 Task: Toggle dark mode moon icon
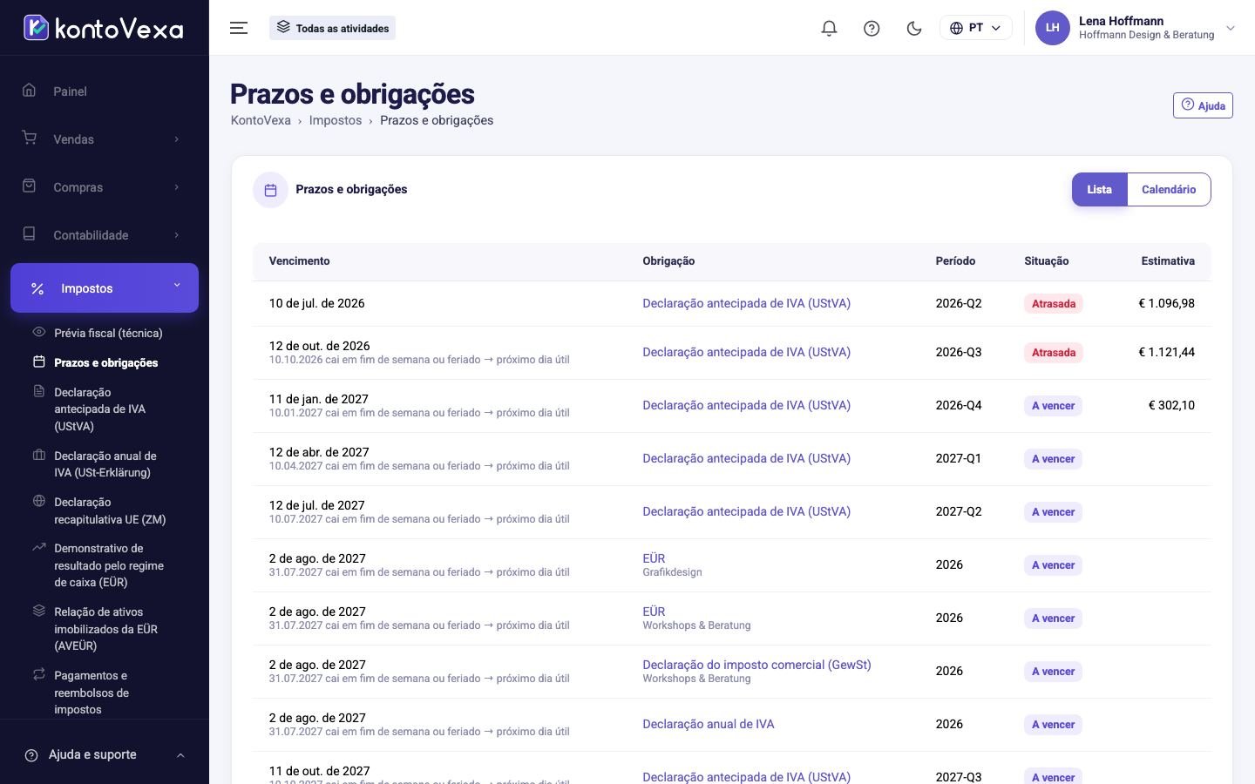pos(914,28)
